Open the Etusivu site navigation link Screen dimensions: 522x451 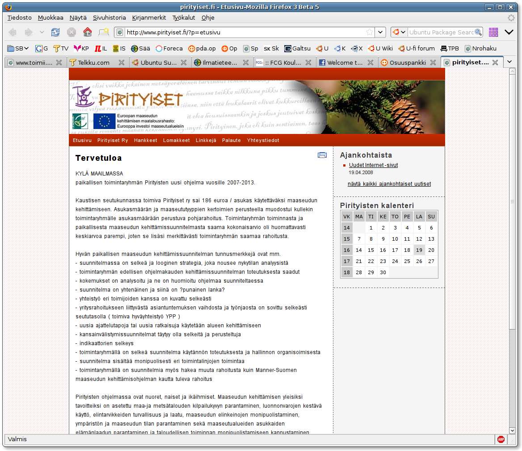click(x=82, y=140)
